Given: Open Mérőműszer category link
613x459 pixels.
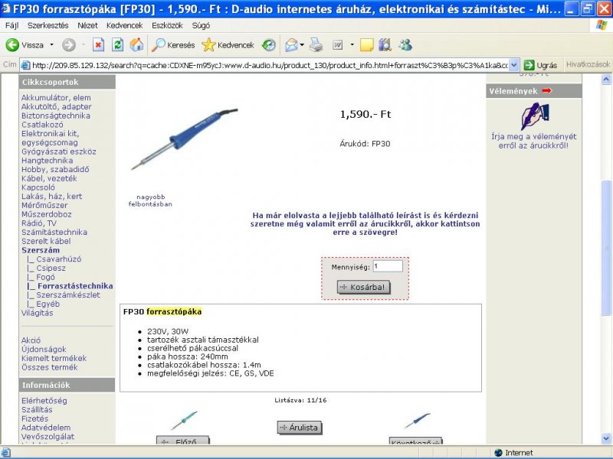Looking at the screenshot, I should tap(44, 205).
